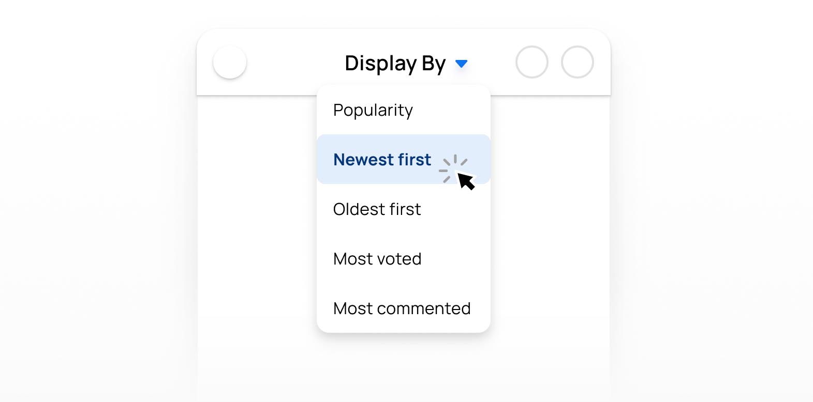Sort items by Most voted
Viewport: 813px width, 402px height.
click(x=377, y=259)
